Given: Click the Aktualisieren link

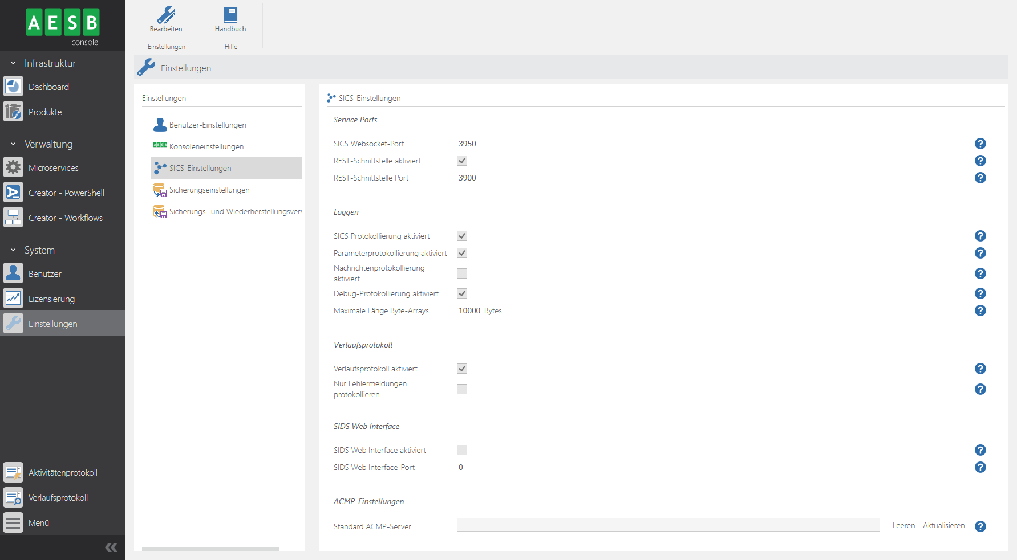Looking at the screenshot, I should pyautogui.click(x=943, y=526).
